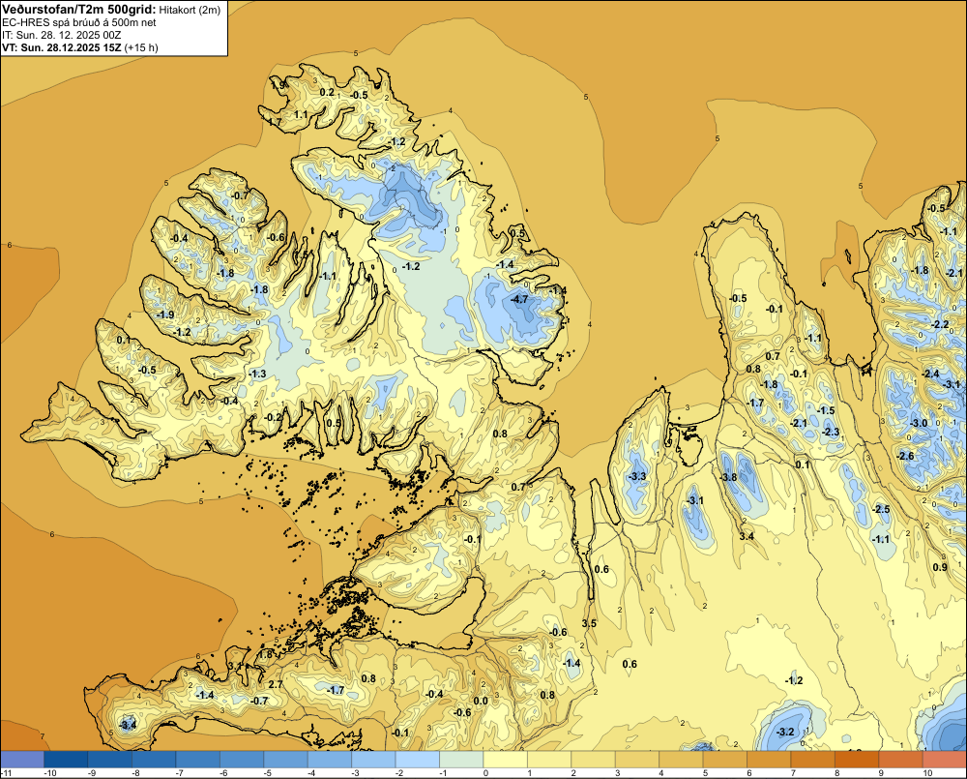Click the '-2.2' temperature value
Image resolution: width=967 pixels, height=779 pixels.
941,325
